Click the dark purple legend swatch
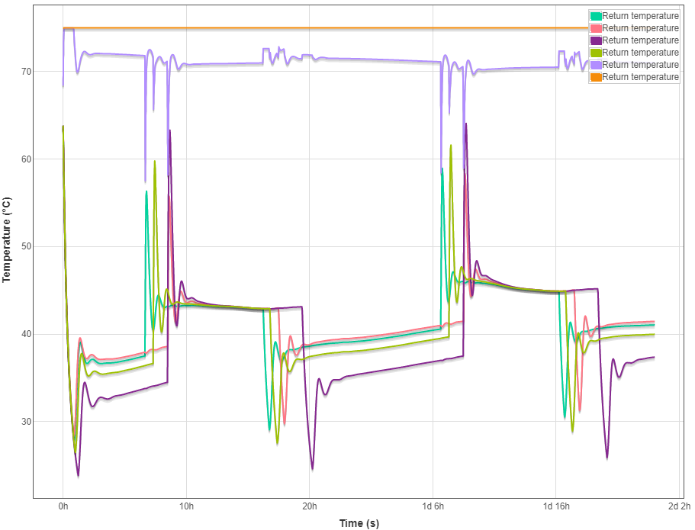Screen dimensions: 695x530 coord(595,40)
